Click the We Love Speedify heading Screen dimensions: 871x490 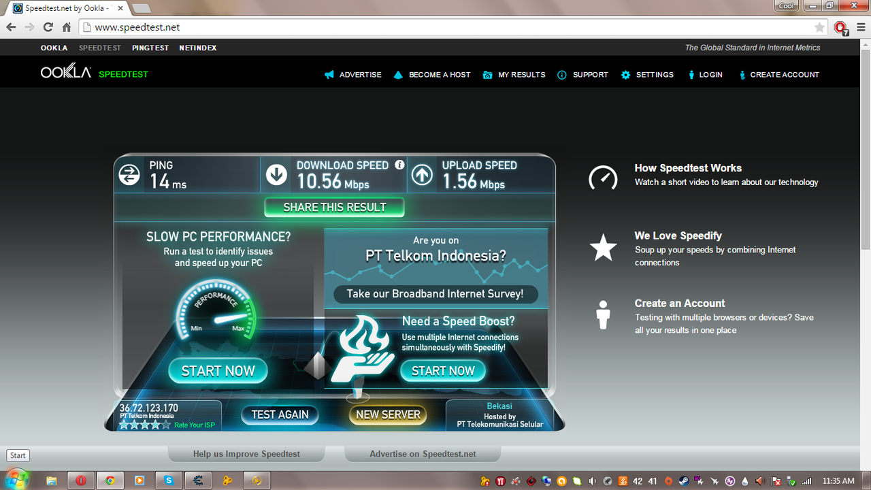tap(678, 235)
